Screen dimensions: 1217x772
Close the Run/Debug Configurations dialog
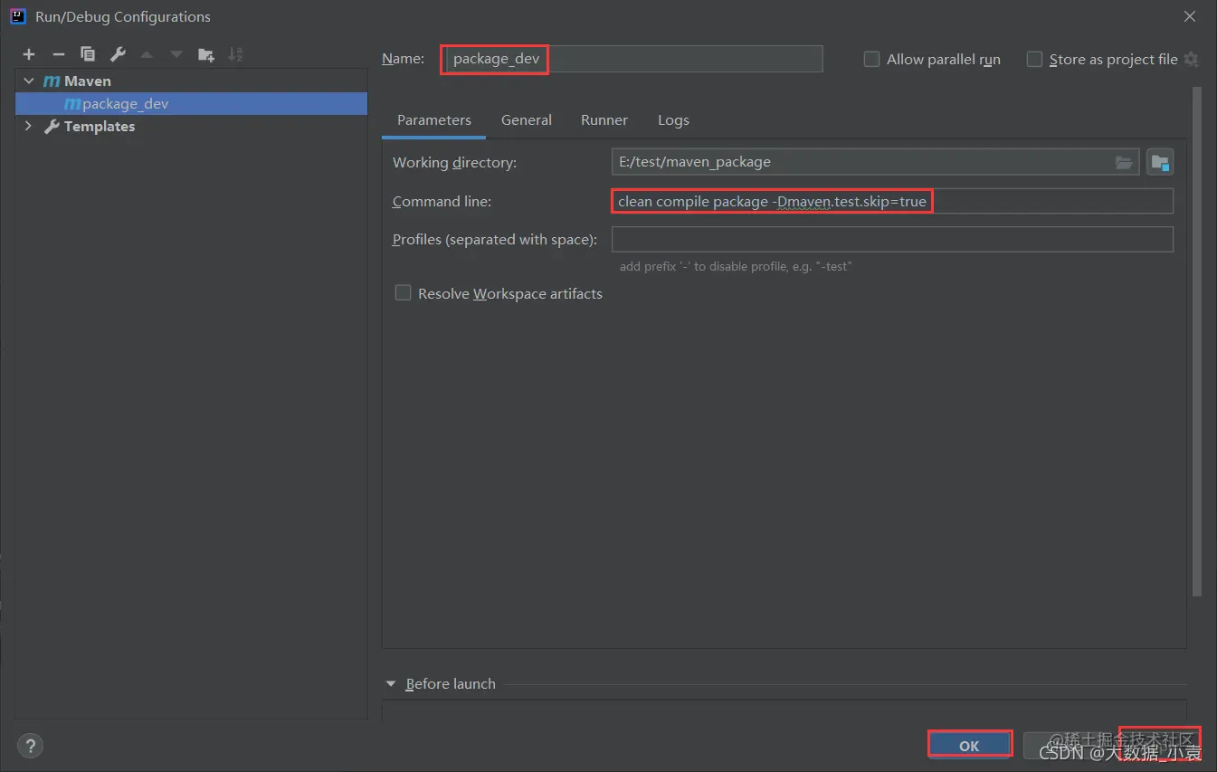pyautogui.click(x=1189, y=16)
